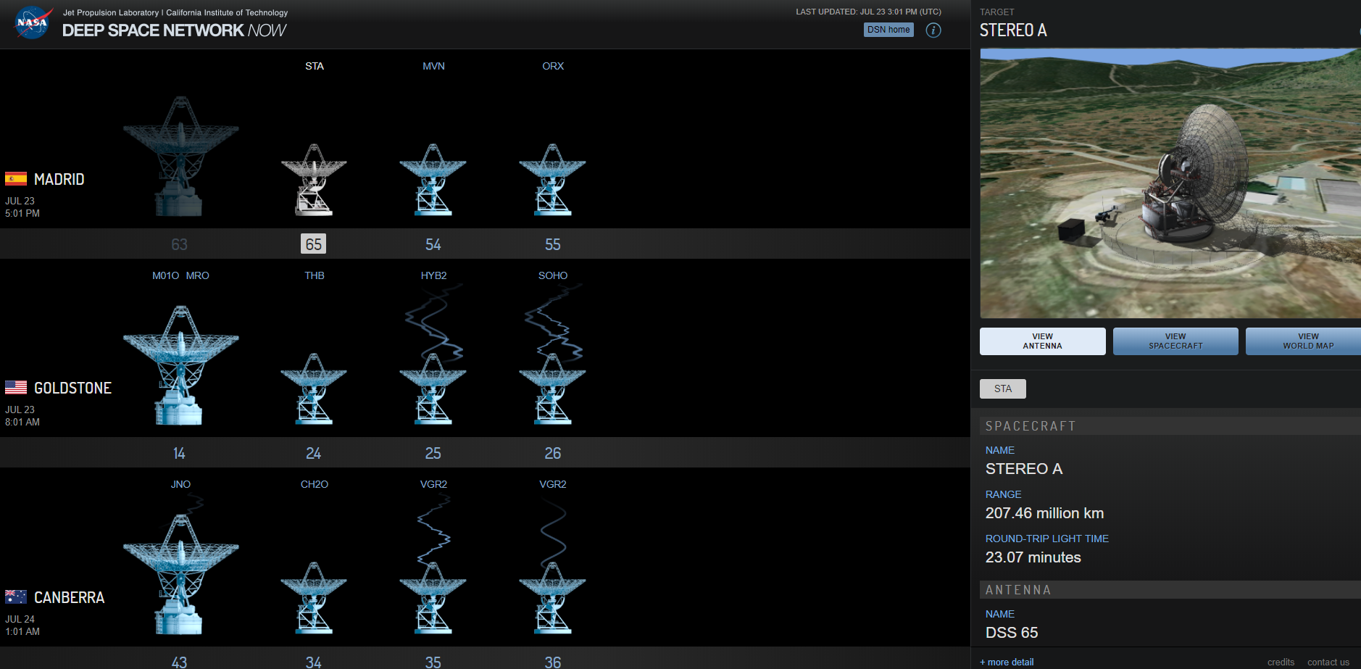Click the JNO spacecraft label
Image resolution: width=1361 pixels, height=669 pixels.
click(x=180, y=484)
